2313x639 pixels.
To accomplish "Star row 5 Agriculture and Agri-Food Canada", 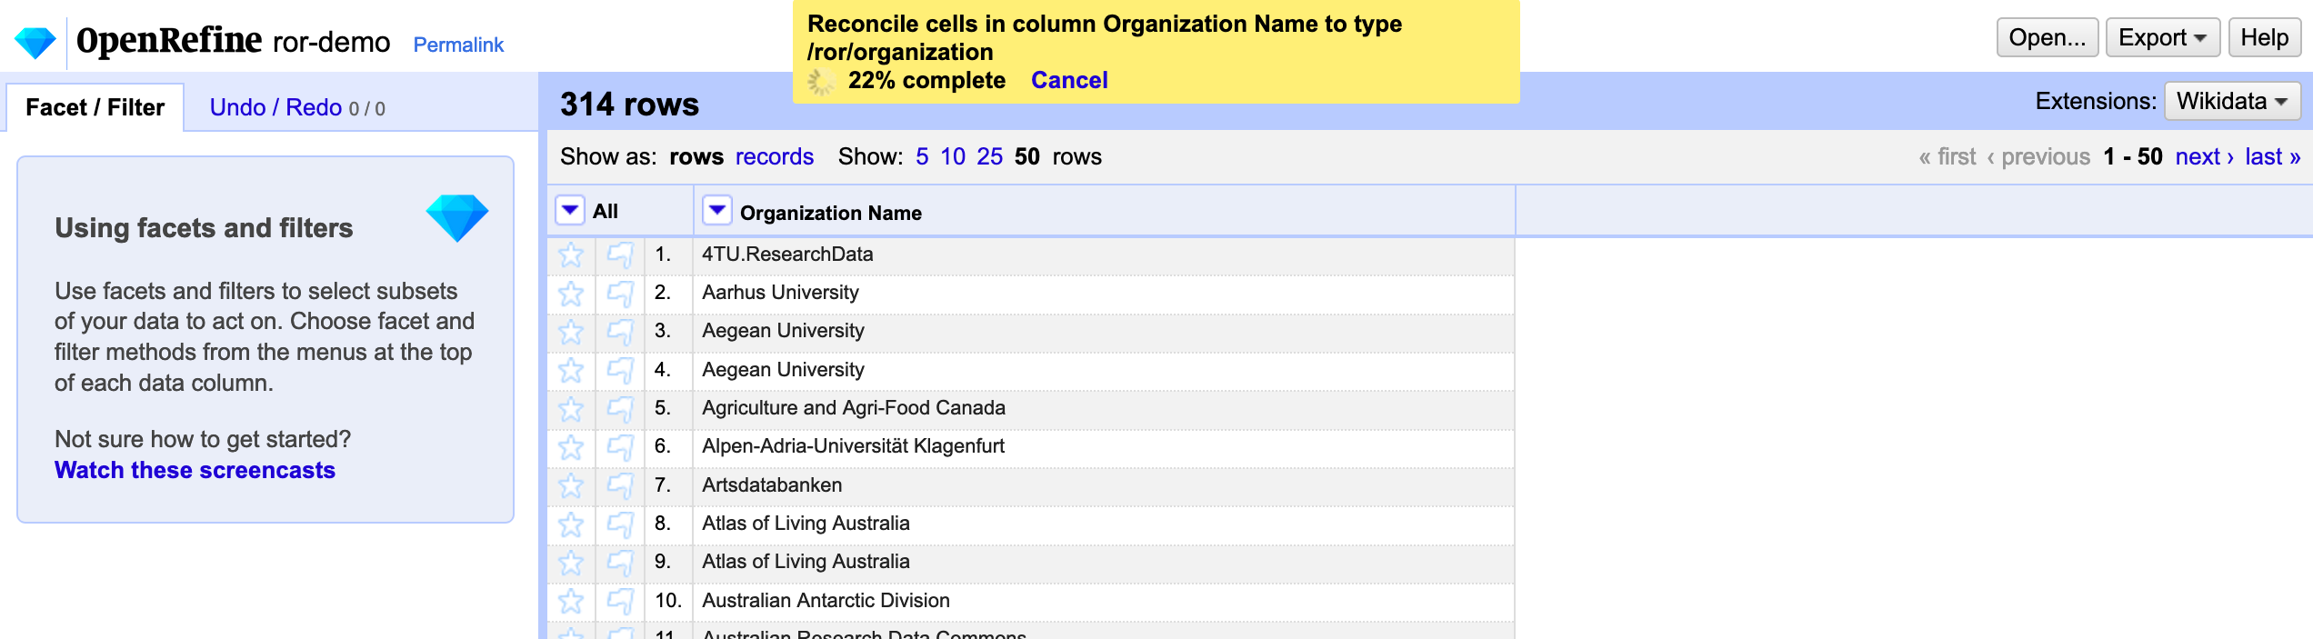I will click(571, 408).
